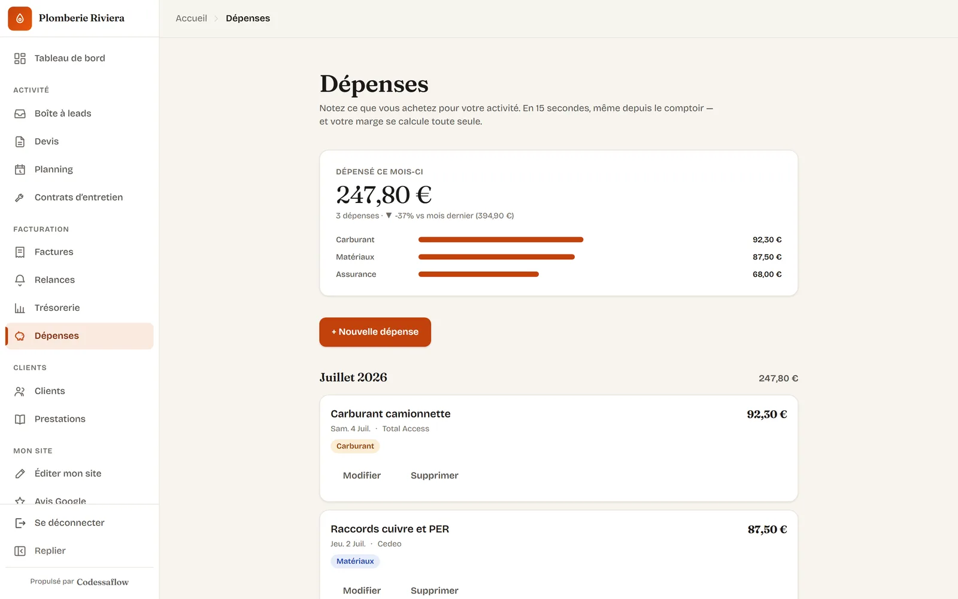Click the Total Access supplier text
The height and width of the screenshot is (599, 958).
[406, 429]
